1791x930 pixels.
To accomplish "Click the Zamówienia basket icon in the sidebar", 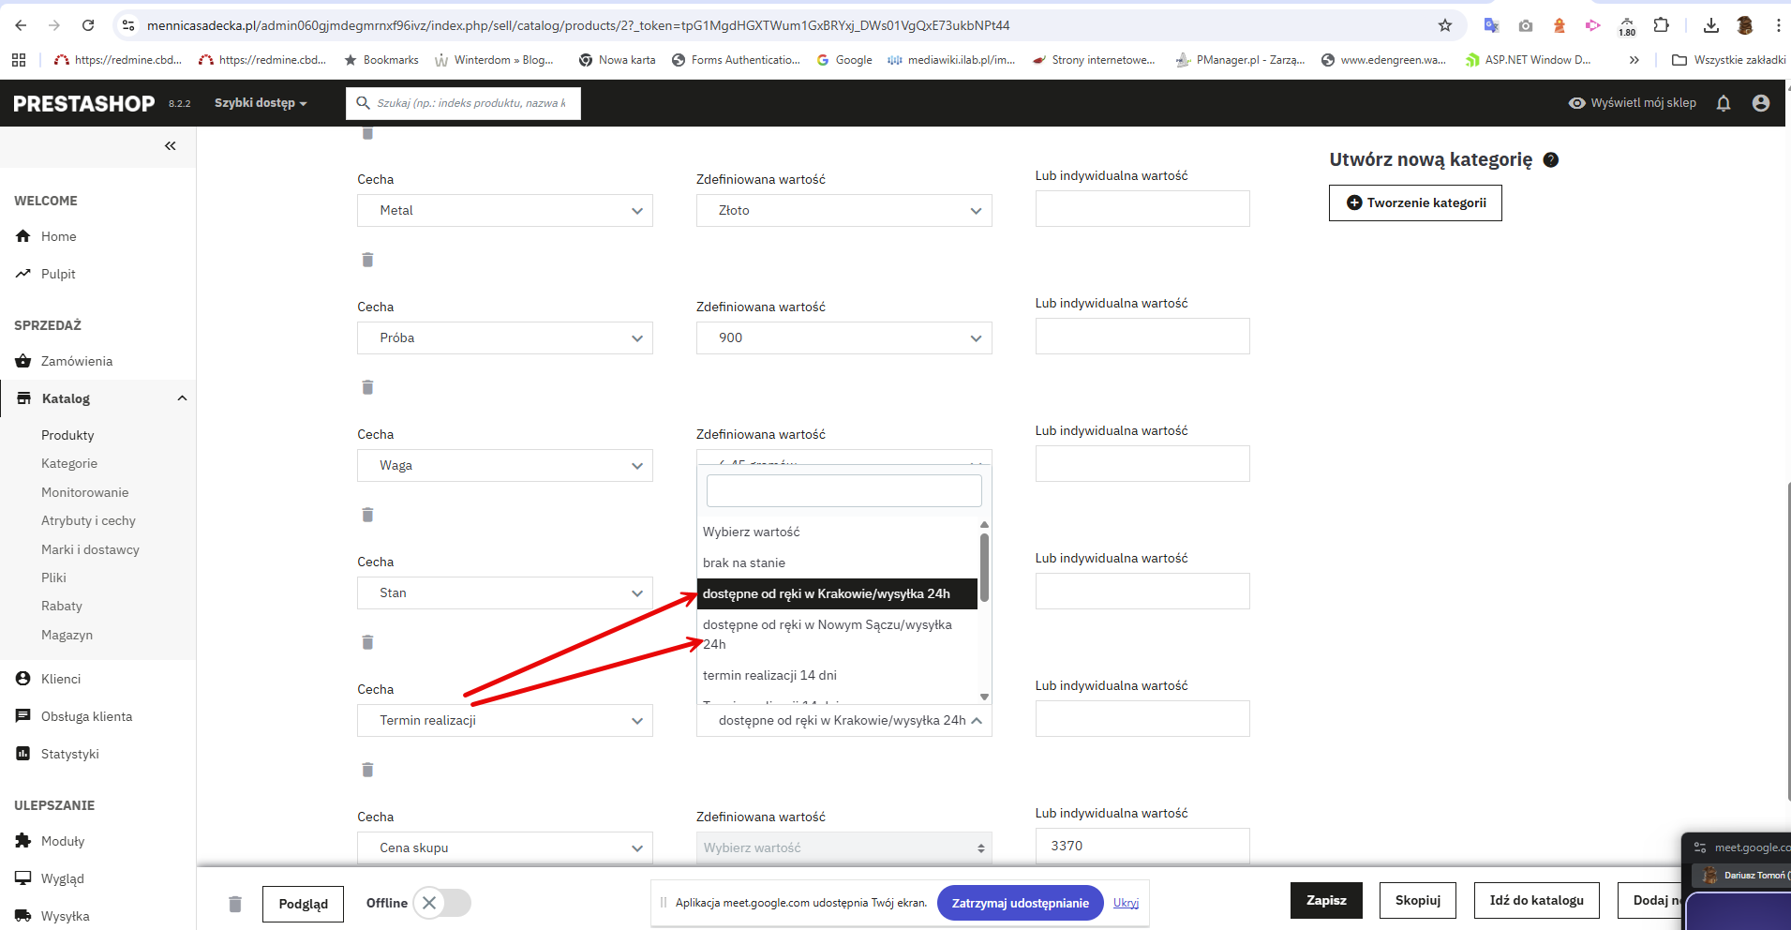I will tap(23, 361).
